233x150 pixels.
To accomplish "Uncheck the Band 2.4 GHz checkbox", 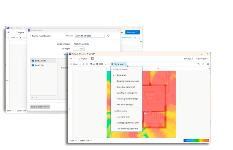I will pos(33,60).
